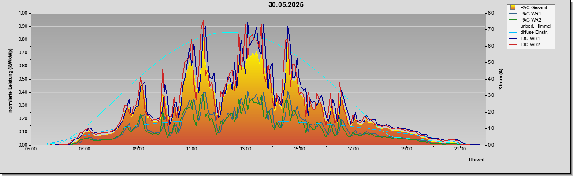Screen dimensions: 573x176
Task: Click the chart title date 30.05.2025
Action: pyautogui.click(x=286, y=5)
